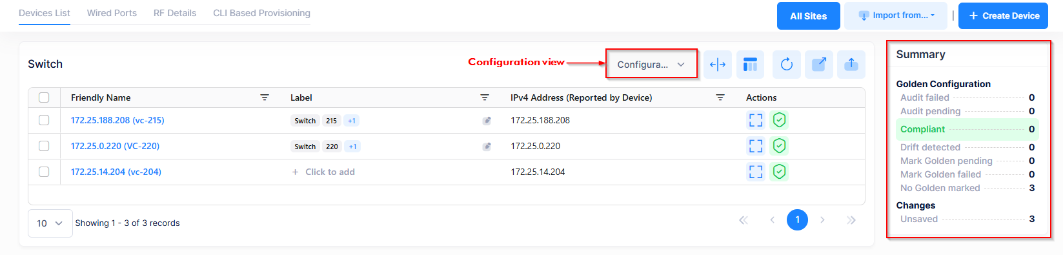The image size is (1063, 255).
Task: Tick the checkbox for 172.25.14.204 (vc-204)
Action: coord(44,172)
